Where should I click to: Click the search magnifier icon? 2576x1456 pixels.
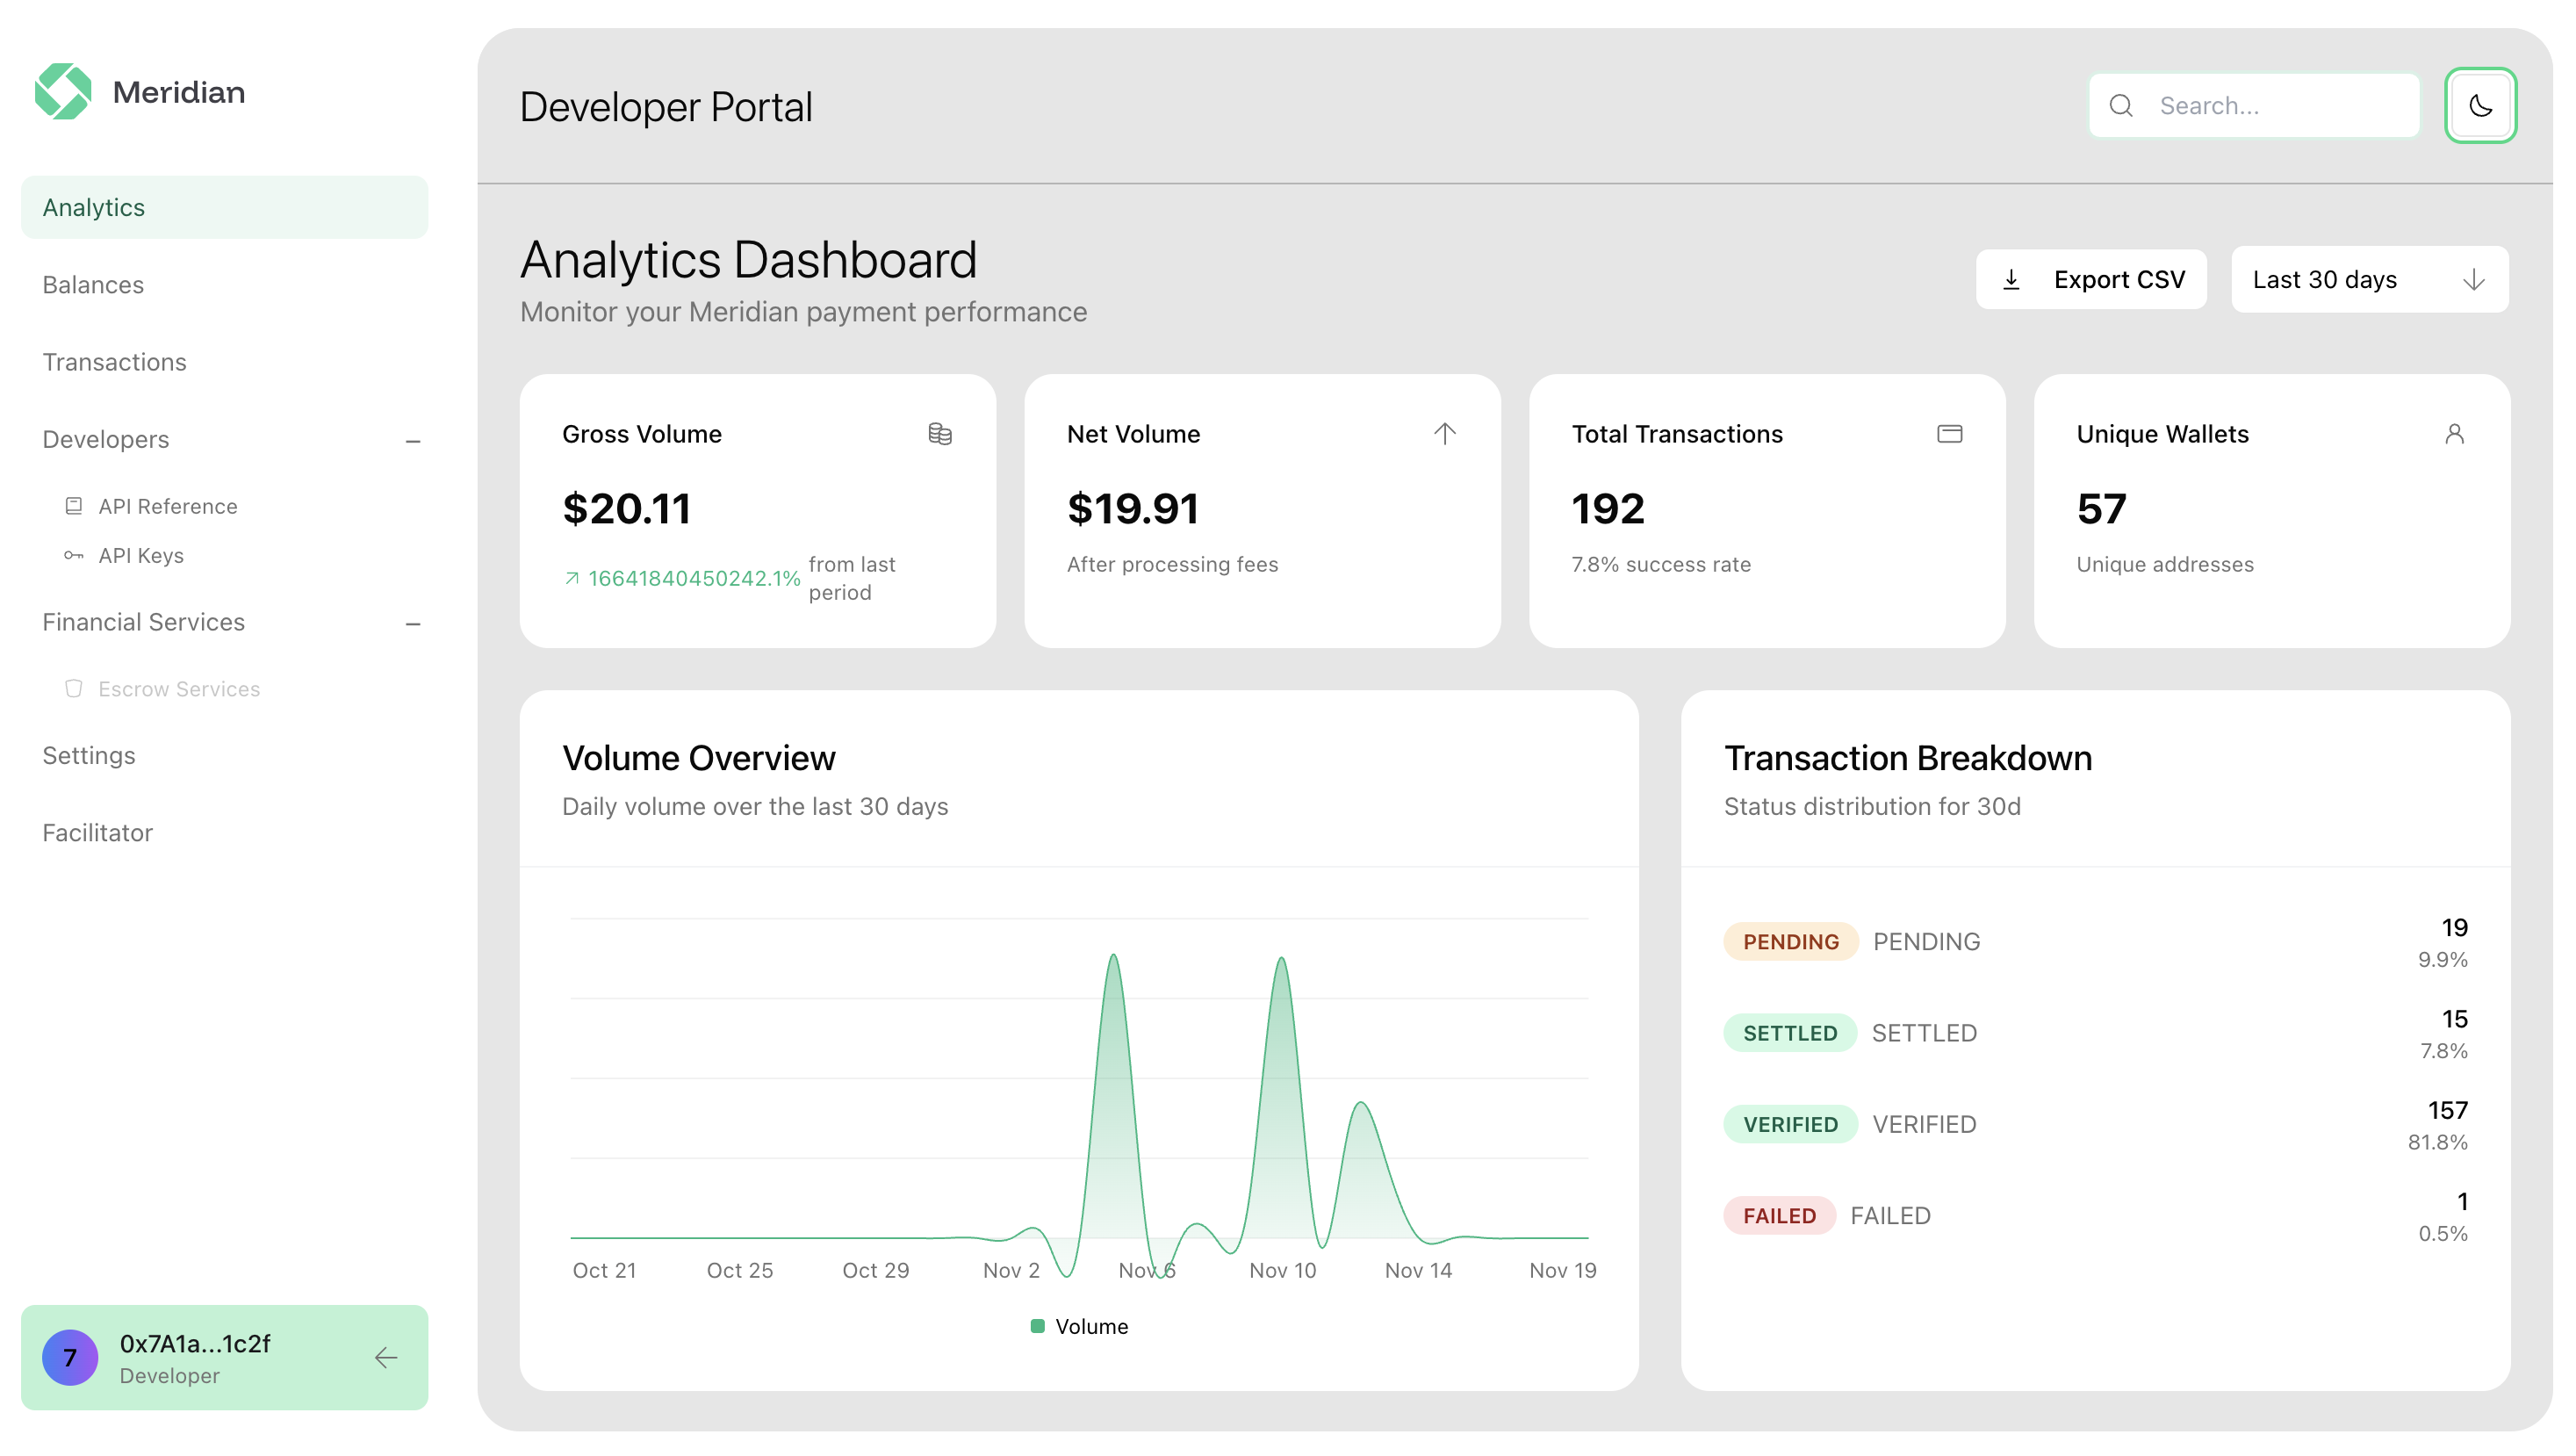tap(2121, 105)
